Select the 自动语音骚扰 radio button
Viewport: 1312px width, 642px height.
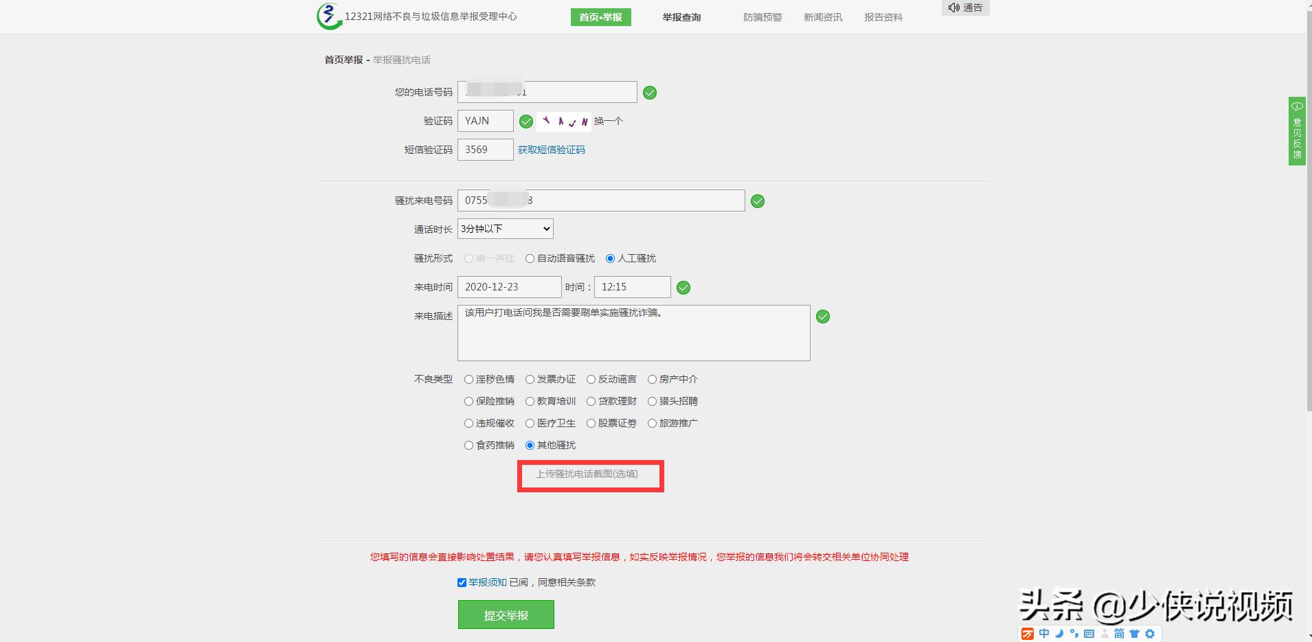[x=530, y=258]
